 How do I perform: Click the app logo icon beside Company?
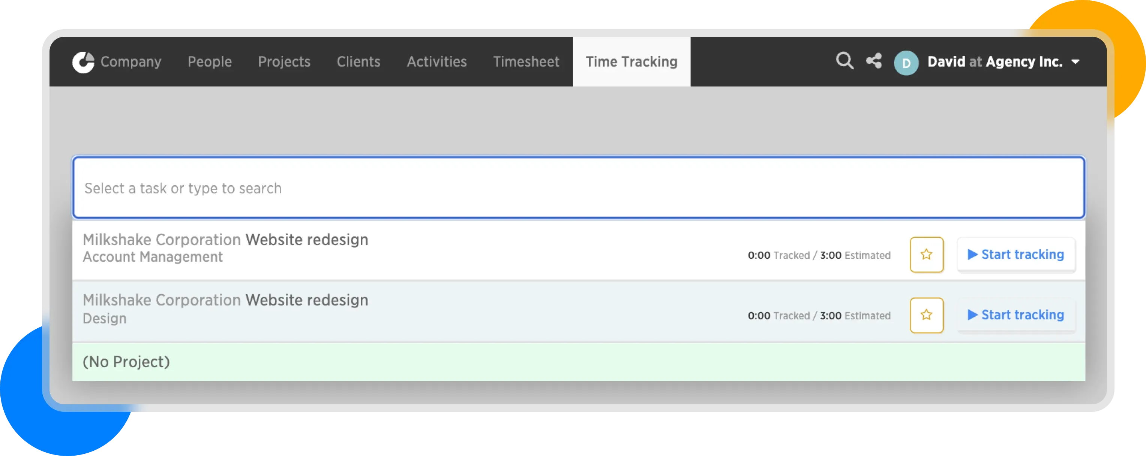point(84,62)
